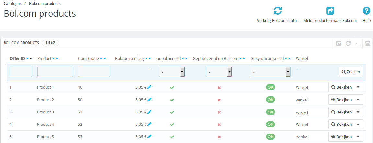This screenshot has width=373, height=143.
Task: Sort Product column ascending
Action: click(57, 59)
